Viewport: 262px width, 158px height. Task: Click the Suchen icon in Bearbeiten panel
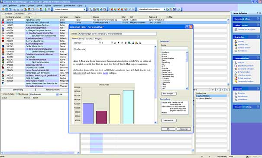pyautogui.click(x=236, y=42)
